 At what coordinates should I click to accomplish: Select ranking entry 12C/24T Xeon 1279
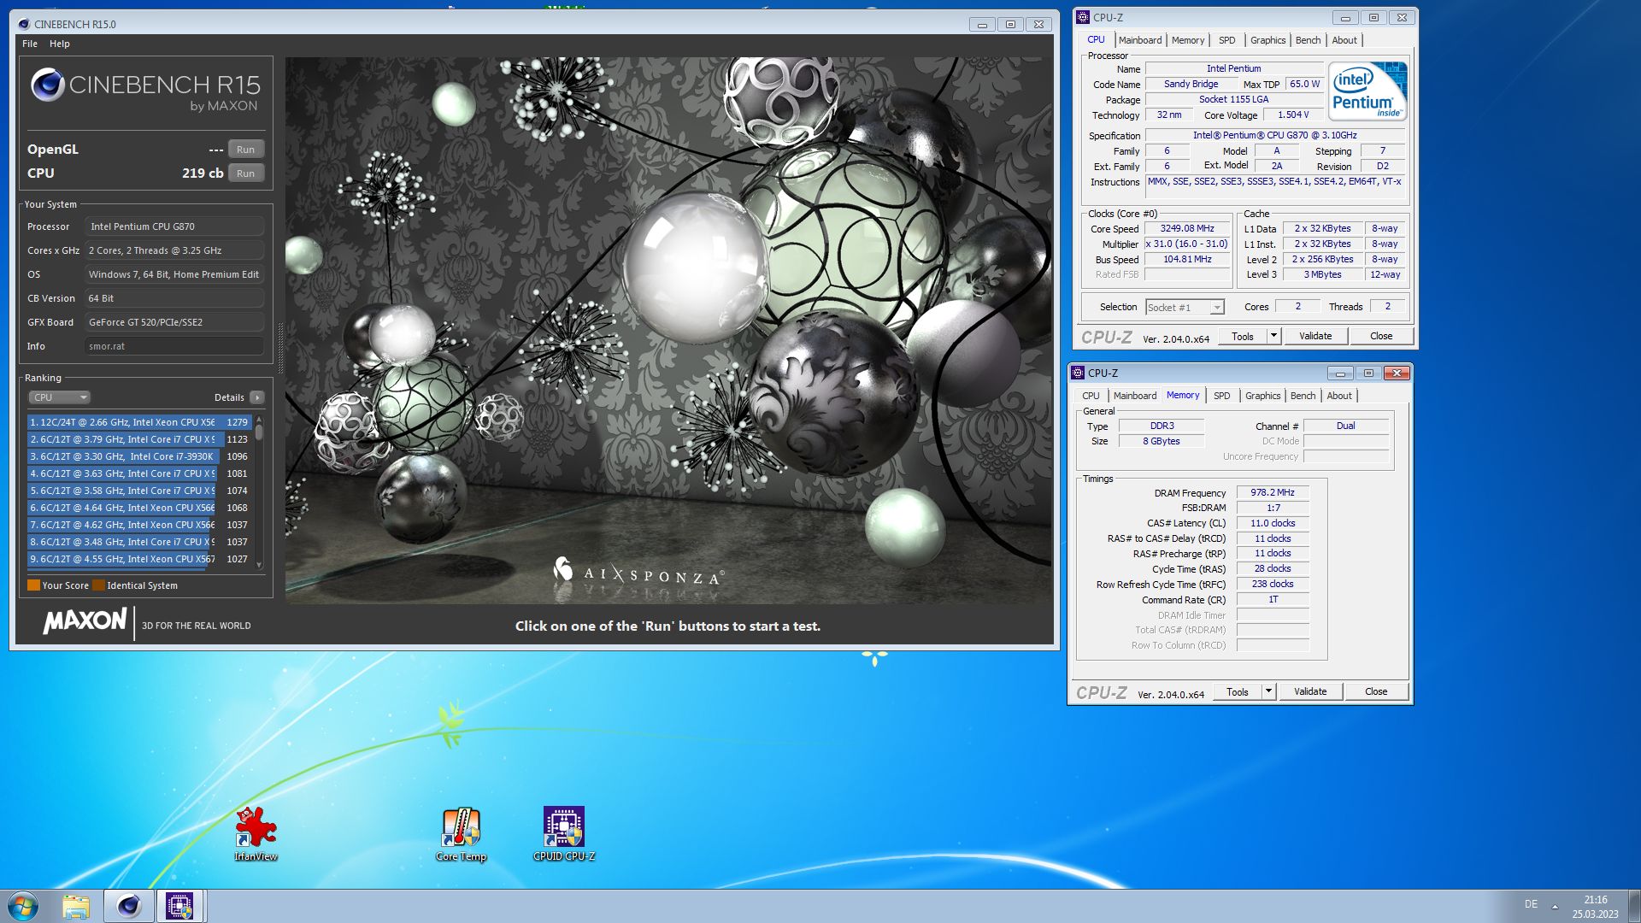pyautogui.click(x=138, y=422)
